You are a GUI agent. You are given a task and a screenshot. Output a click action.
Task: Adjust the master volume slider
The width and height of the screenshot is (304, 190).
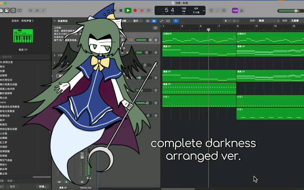point(295,11)
